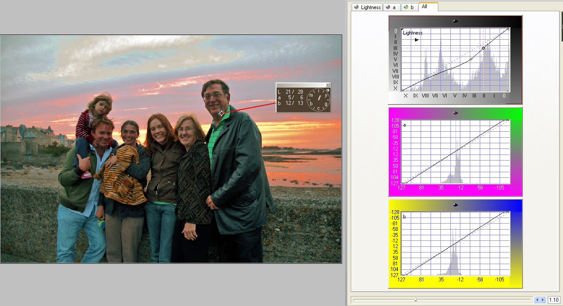Click the sample point marker on man's neck
The width and height of the screenshot is (563, 306).
[x=221, y=113]
